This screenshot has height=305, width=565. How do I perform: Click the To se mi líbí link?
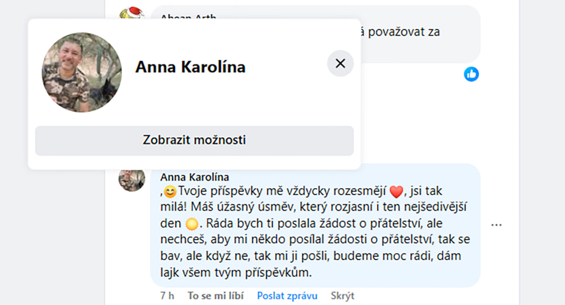(x=216, y=296)
